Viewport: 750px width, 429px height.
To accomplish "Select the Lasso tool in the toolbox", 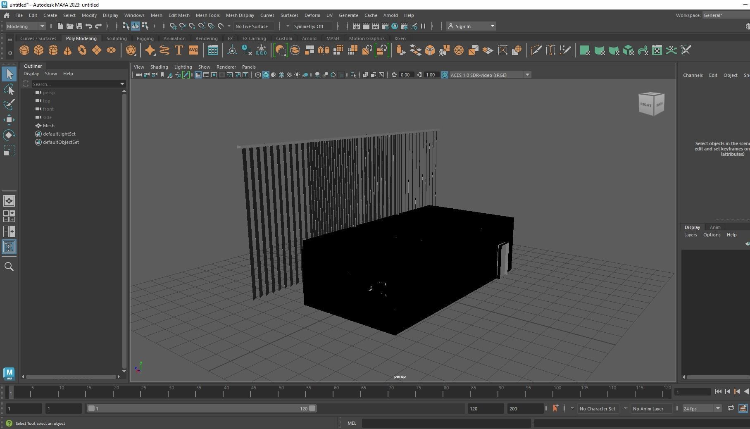I will coord(9,90).
